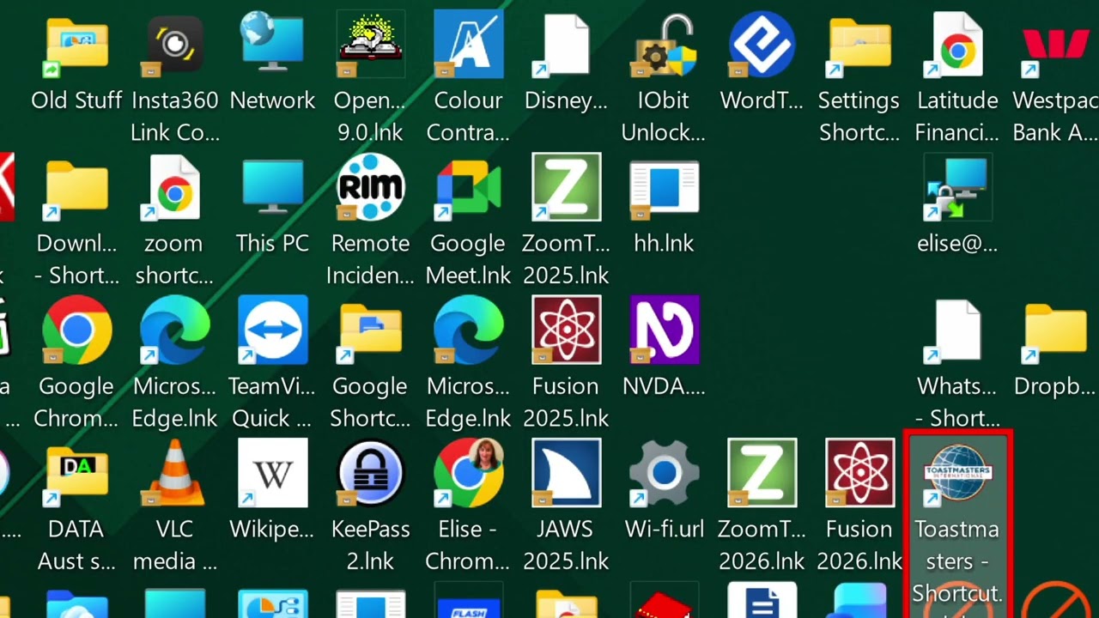Launch Fusion 2025.lnk icon

point(566,330)
